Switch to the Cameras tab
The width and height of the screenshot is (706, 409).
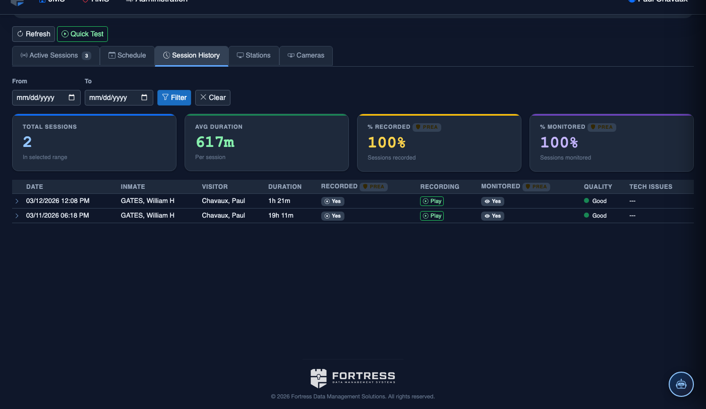click(306, 56)
